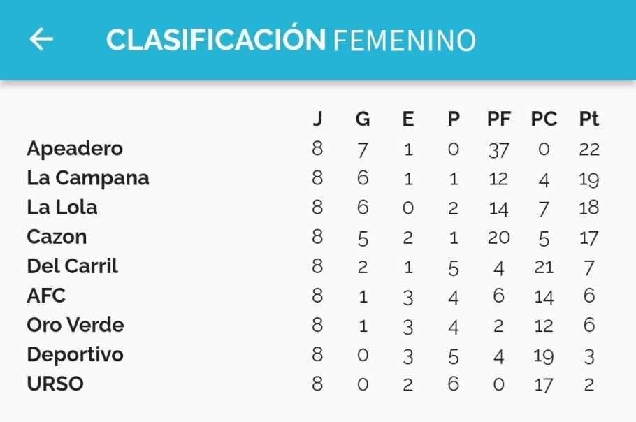Viewport: 636px width, 422px height.
Task: Tap the Clasificación Femenino title
Action: (x=291, y=39)
